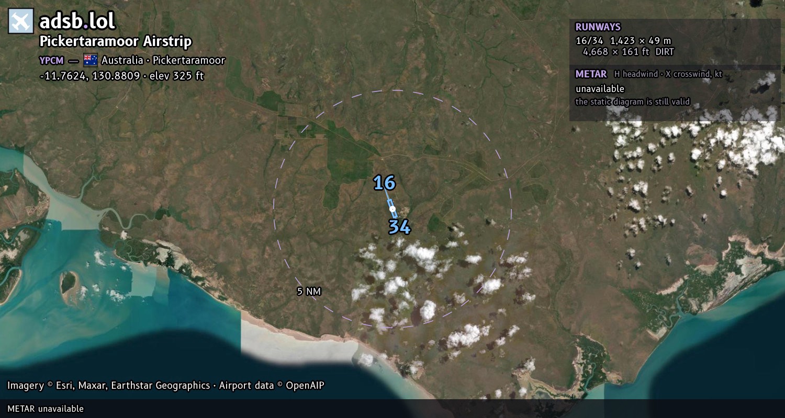
Task: Click the Imagery © Esri attribution text
Action: [165, 386]
